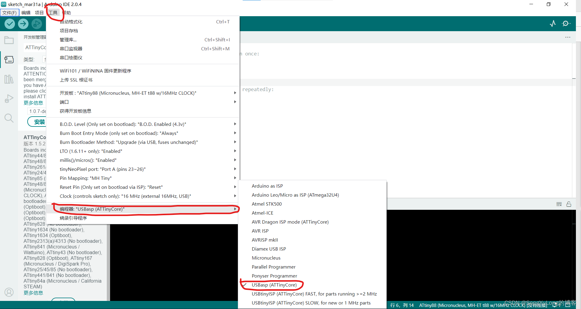Select 上传 SSL 根证书 entry

pos(143,80)
